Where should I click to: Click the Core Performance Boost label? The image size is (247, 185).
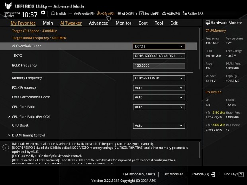coord(31,97)
